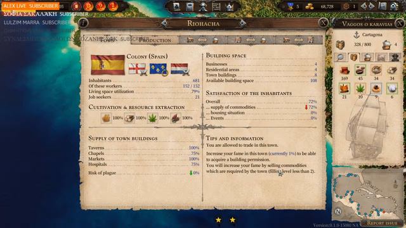Go to previous item with top-right left arrow

point(364,6)
